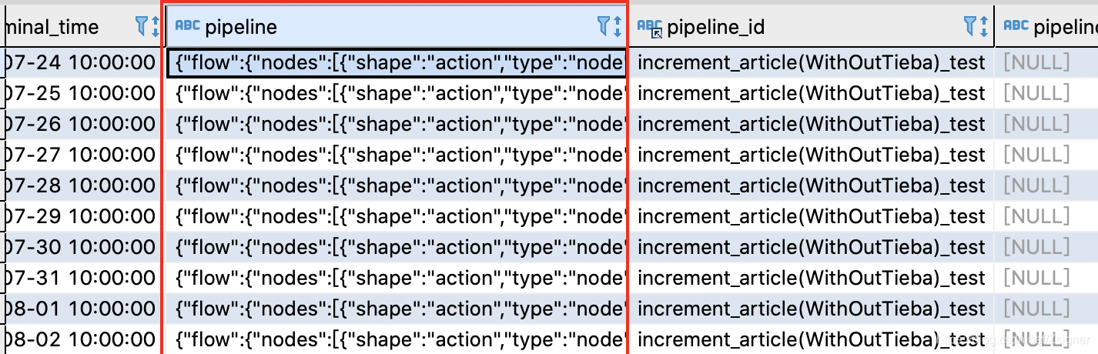Open filter icon in pipeline_id column header
Viewport: 1098px width, 354px height.
coord(976,28)
